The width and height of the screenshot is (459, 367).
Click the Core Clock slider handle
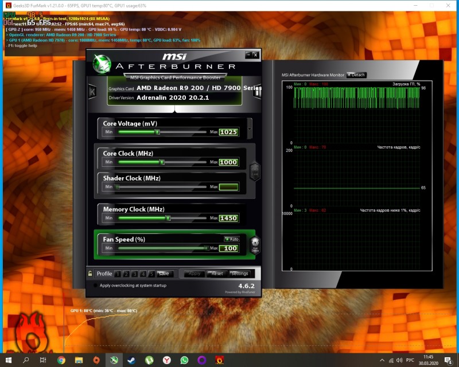pyautogui.click(x=162, y=162)
